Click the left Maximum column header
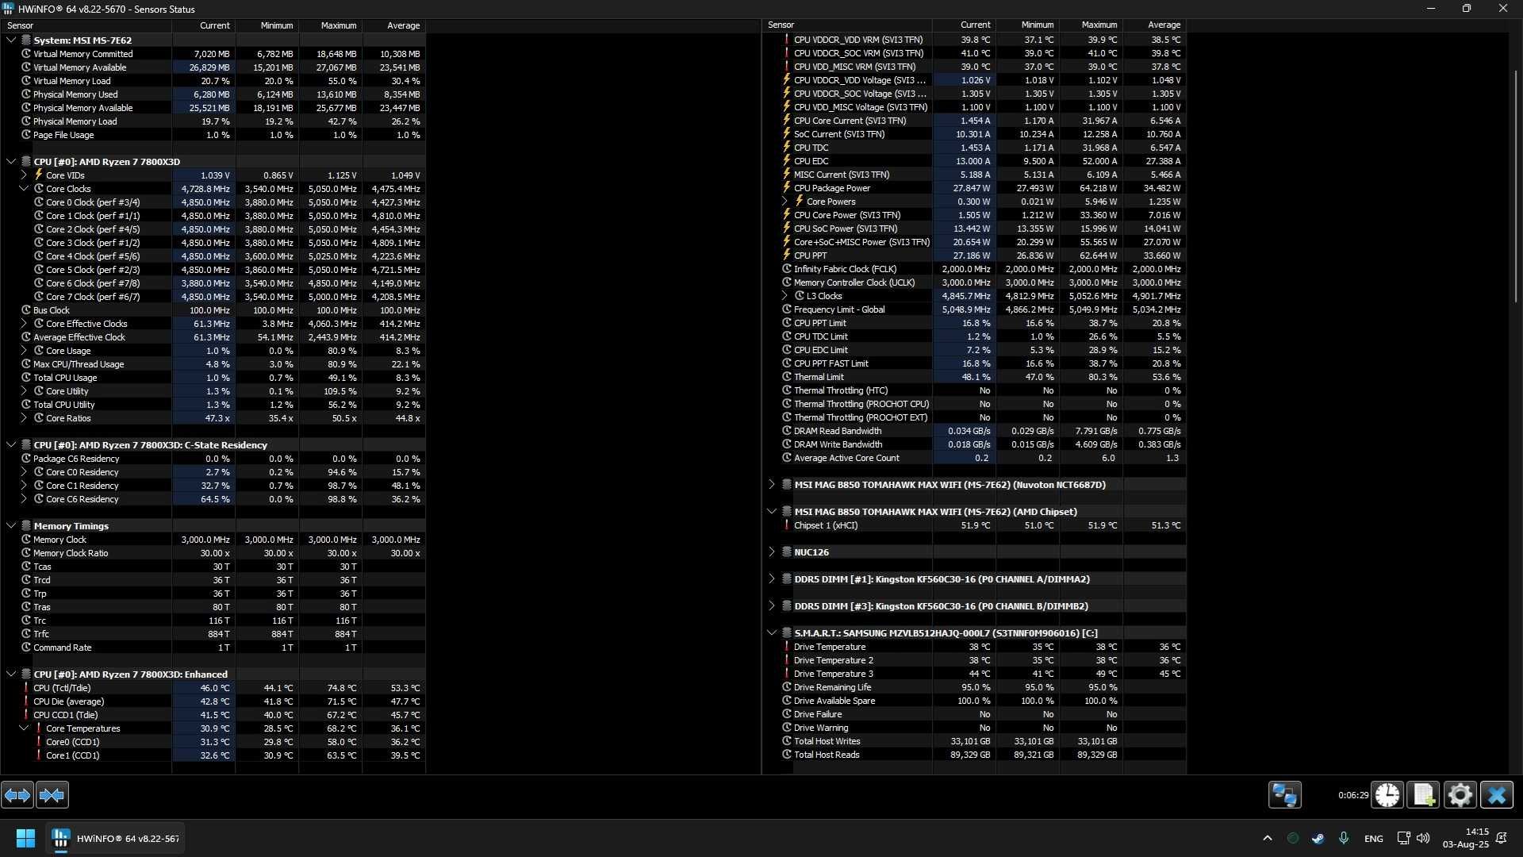1523x857 pixels. (x=330, y=25)
